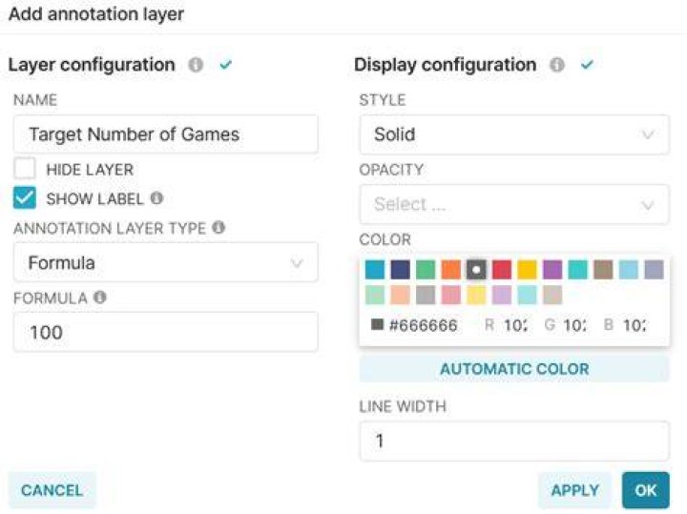The image size is (687, 514).
Task: Pick the bright blue swatch in top row
Action: click(x=375, y=270)
